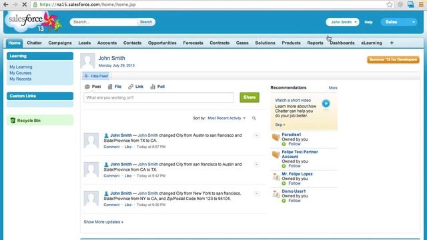The height and width of the screenshot is (240, 427).
Task: Open the dropdown arrow on the 9:57 PM post
Action: click(x=256, y=135)
